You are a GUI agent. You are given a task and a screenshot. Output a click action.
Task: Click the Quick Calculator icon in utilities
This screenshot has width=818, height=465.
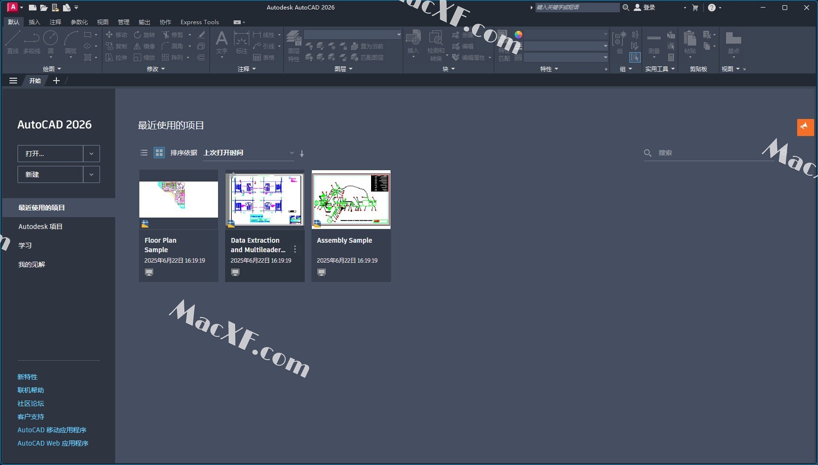point(671,57)
